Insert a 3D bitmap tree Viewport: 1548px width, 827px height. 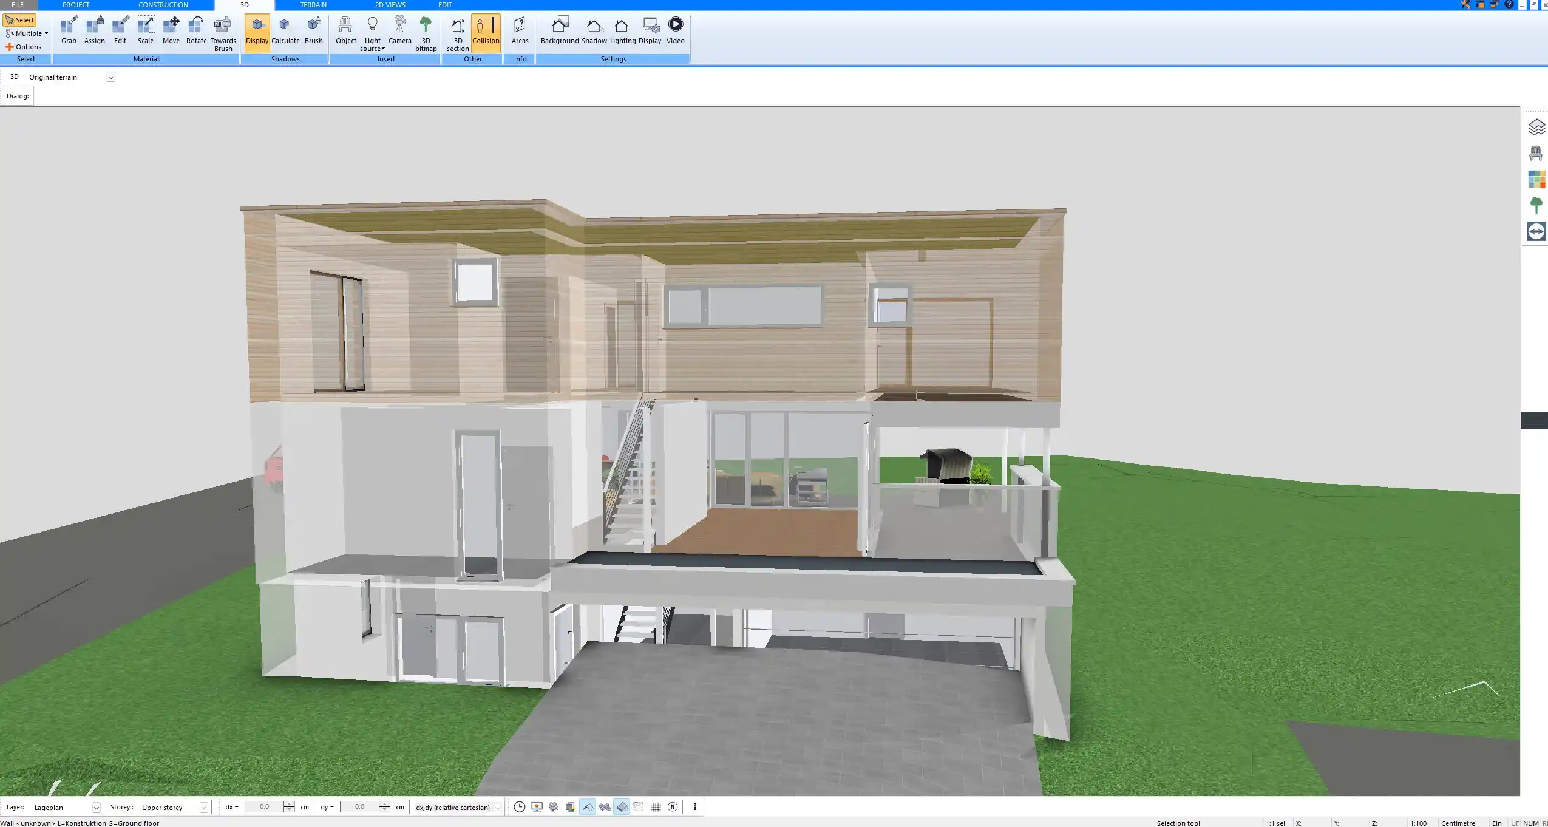pos(426,33)
